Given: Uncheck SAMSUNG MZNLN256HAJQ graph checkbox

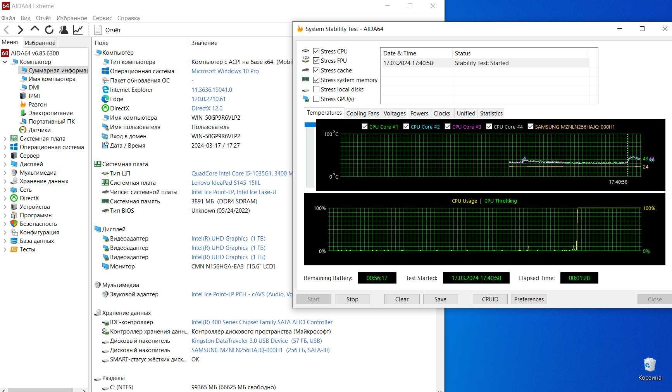Looking at the screenshot, I should coord(531,126).
